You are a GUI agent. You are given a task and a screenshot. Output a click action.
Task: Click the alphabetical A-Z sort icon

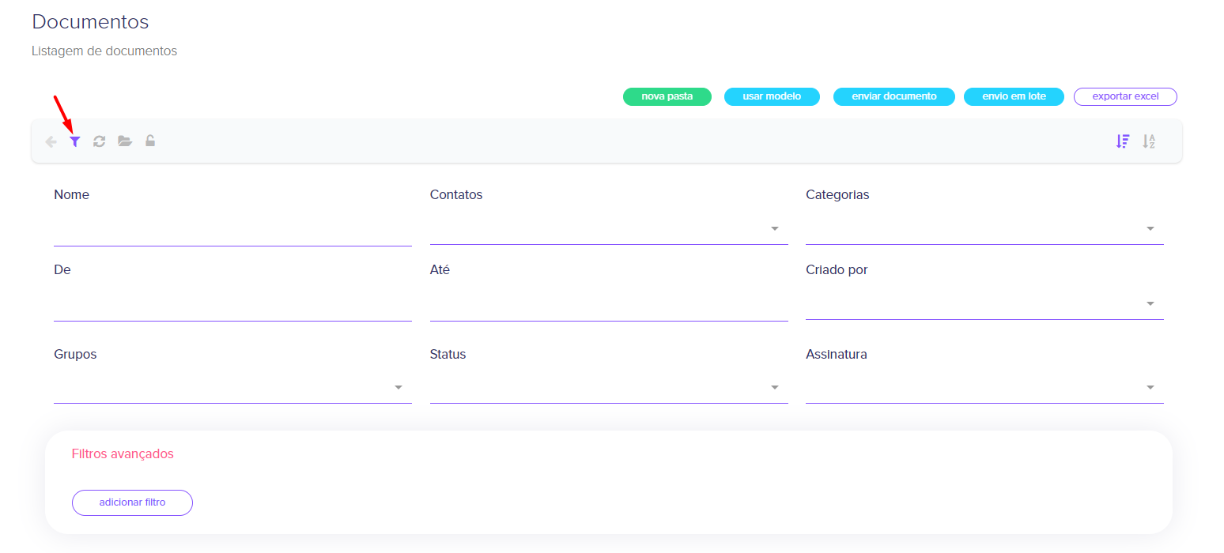tap(1149, 141)
